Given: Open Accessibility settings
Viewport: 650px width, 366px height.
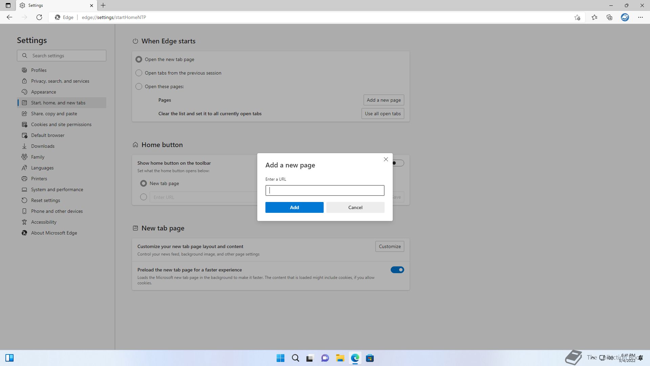Looking at the screenshot, I should pyautogui.click(x=62, y=222).
